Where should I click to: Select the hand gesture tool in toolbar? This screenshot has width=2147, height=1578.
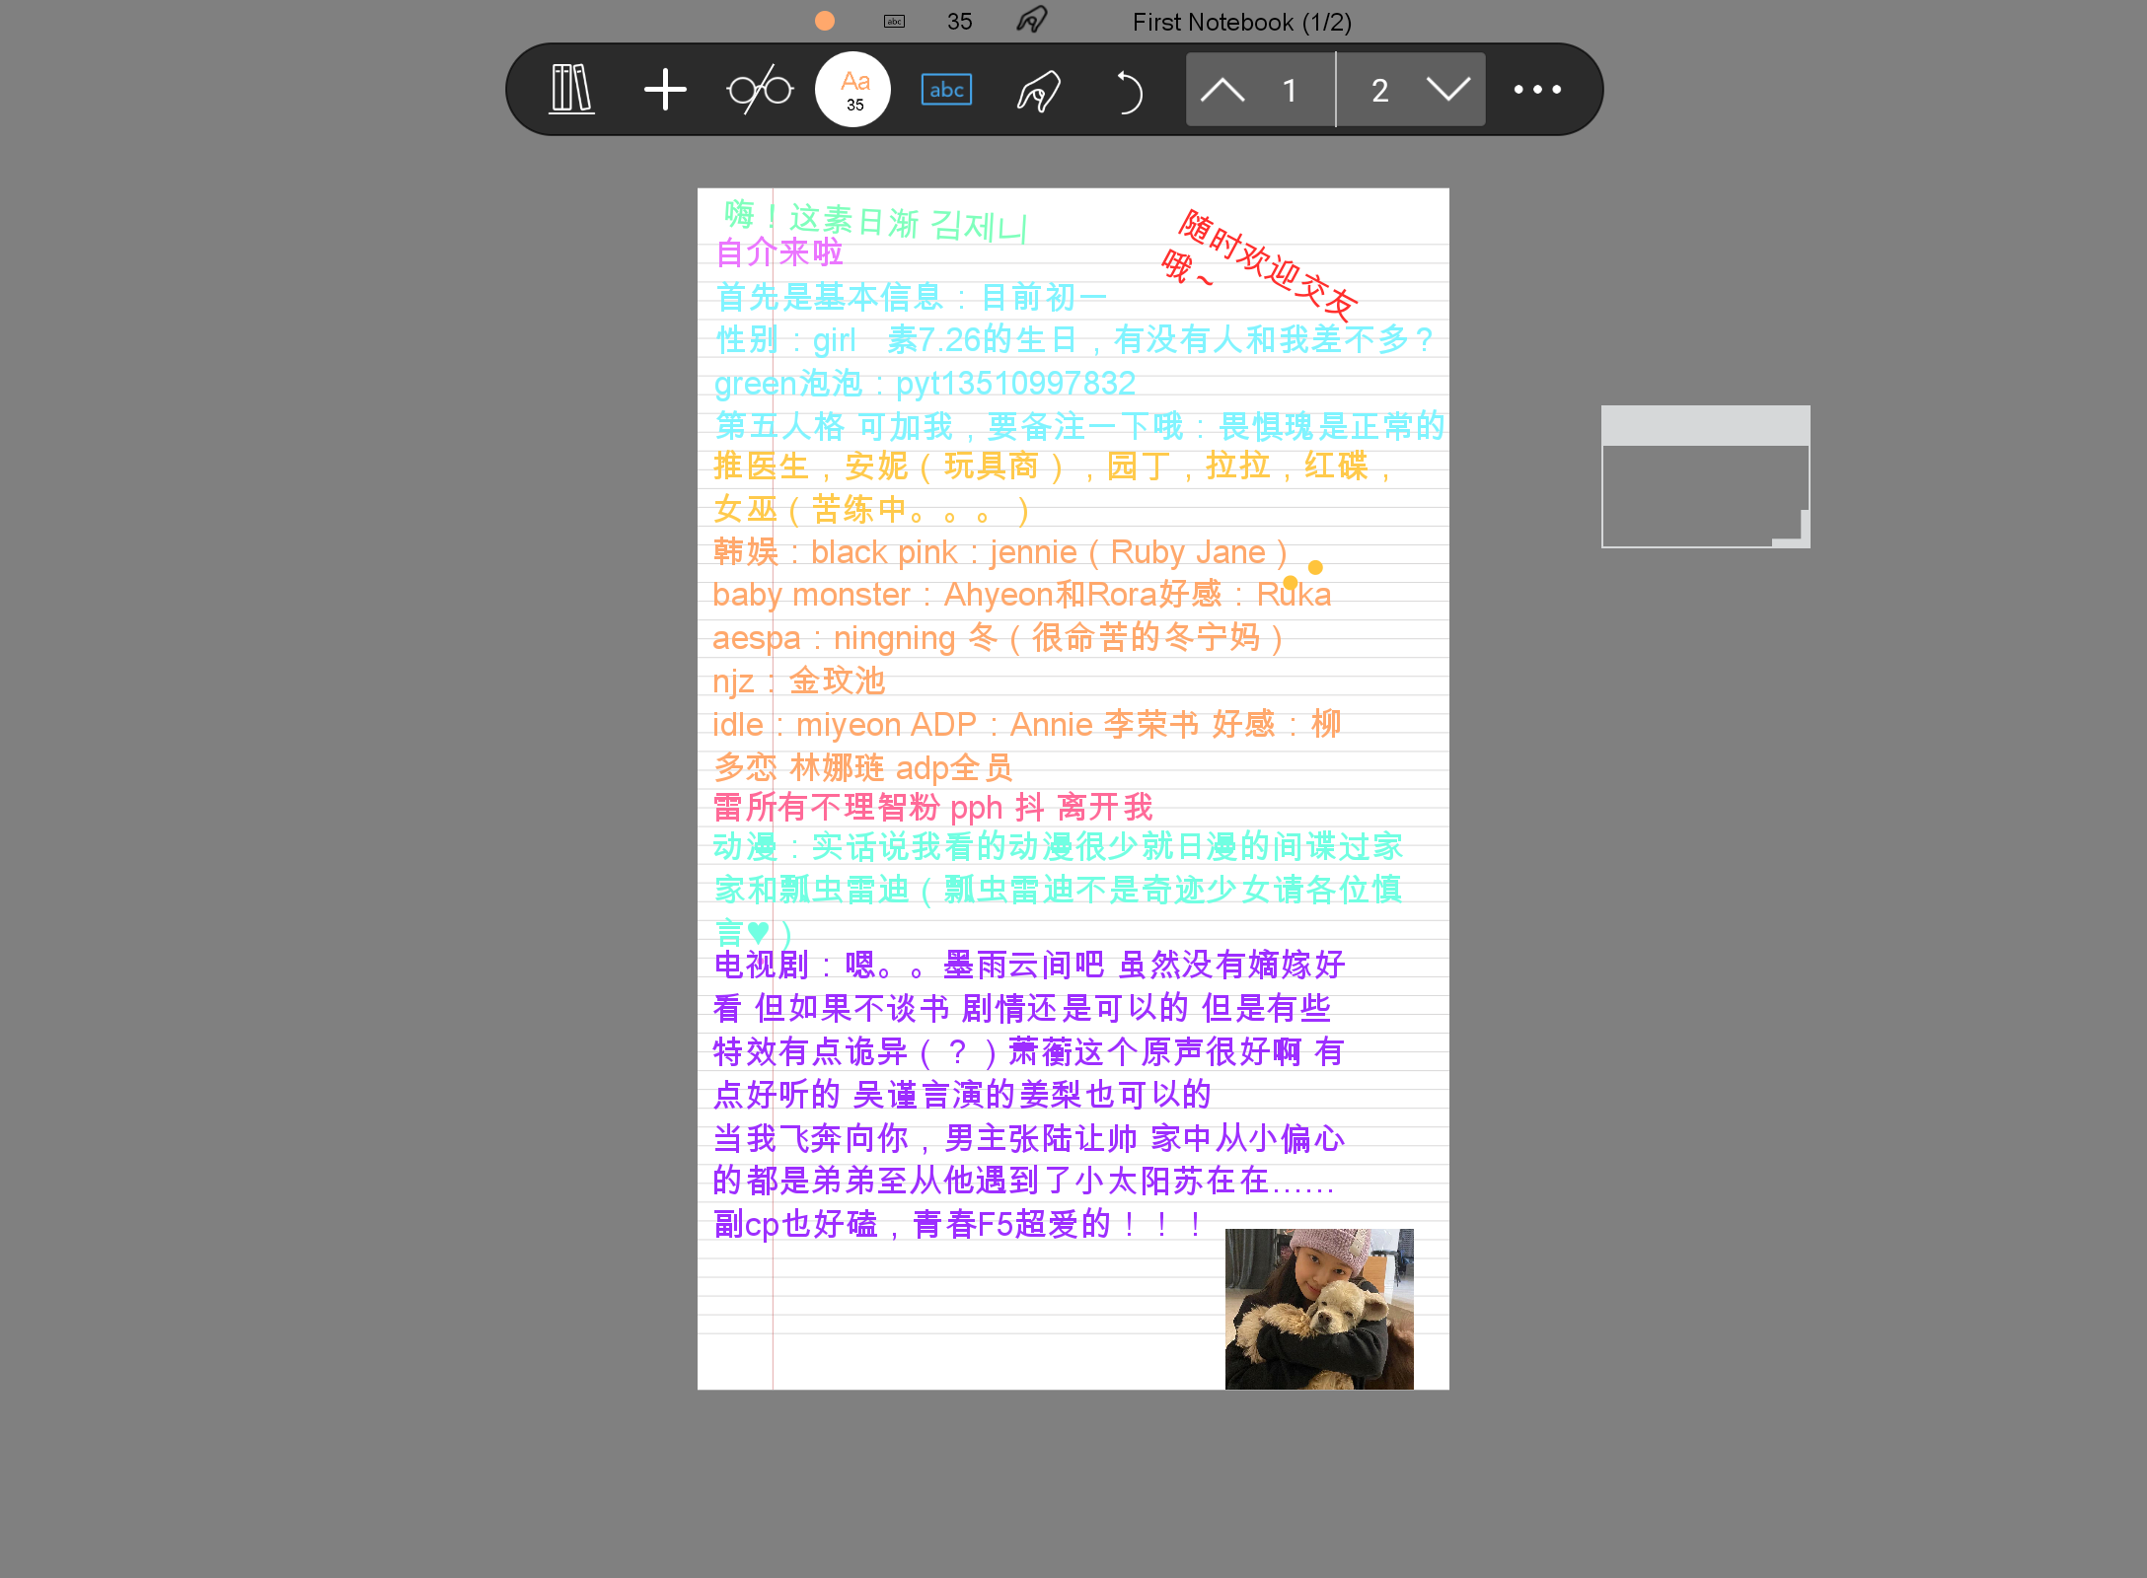click(x=1039, y=90)
